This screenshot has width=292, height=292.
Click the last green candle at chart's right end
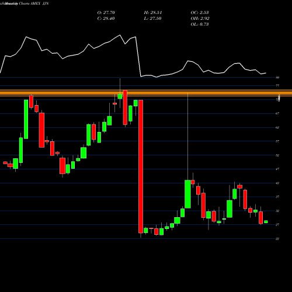(x=266, y=222)
